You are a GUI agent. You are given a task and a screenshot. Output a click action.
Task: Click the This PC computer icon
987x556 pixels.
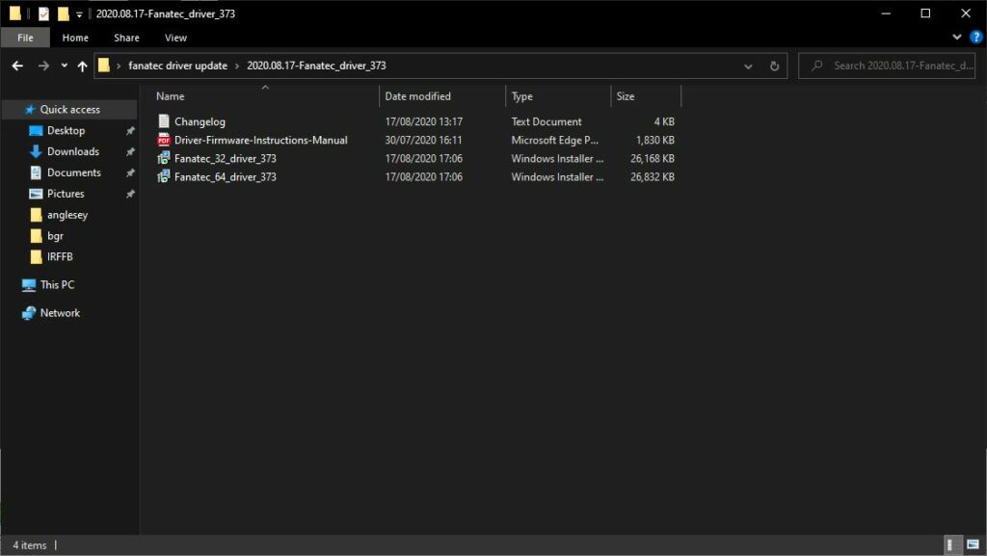tap(29, 285)
